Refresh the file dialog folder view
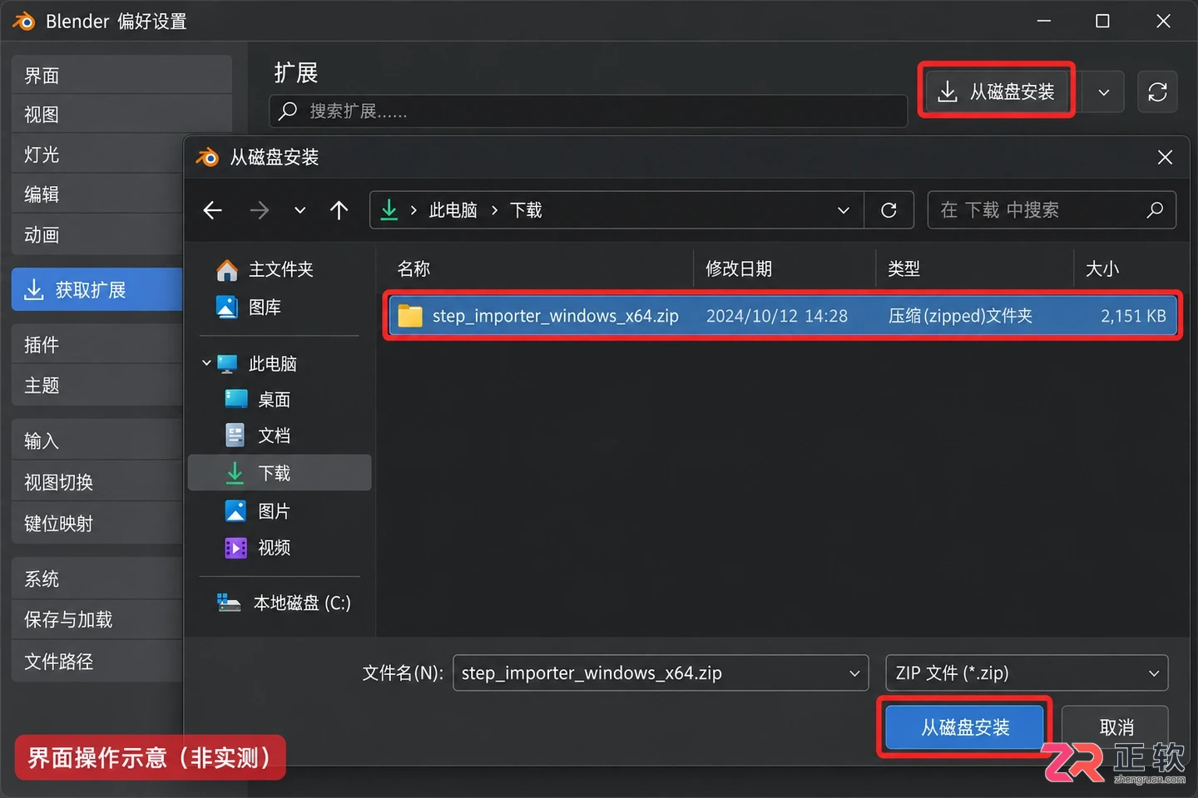1198x798 pixels. click(889, 210)
